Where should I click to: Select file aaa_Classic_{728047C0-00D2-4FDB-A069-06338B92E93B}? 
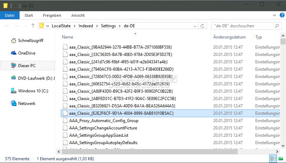click(x=121, y=77)
